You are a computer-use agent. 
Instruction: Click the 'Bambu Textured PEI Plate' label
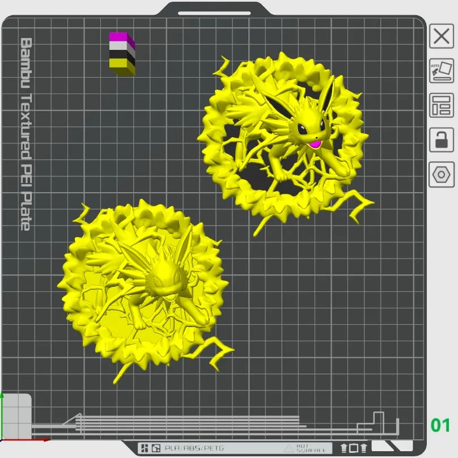pyautogui.click(x=26, y=134)
